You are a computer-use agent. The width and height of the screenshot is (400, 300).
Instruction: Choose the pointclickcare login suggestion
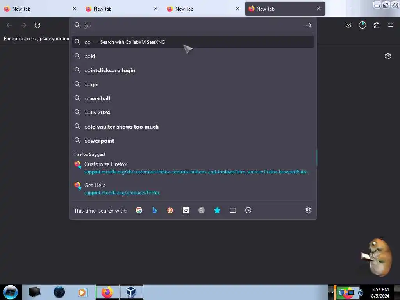(x=193, y=70)
